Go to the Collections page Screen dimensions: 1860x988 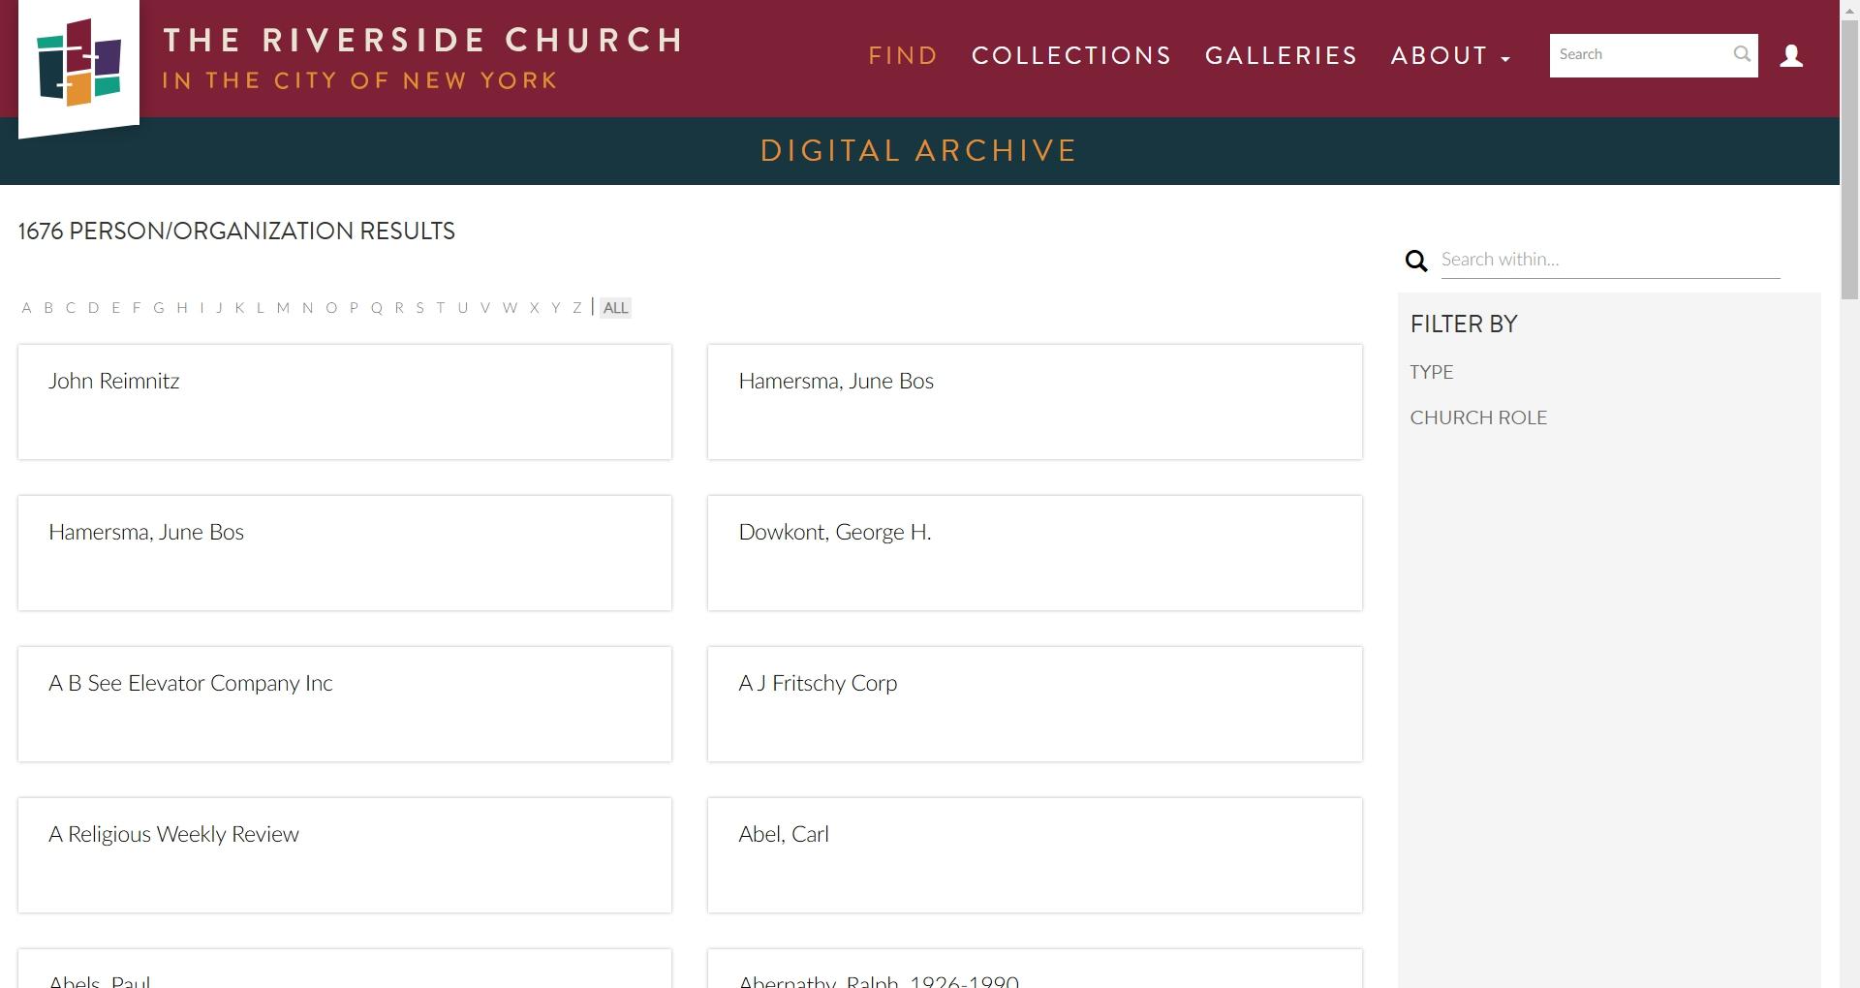click(1071, 56)
